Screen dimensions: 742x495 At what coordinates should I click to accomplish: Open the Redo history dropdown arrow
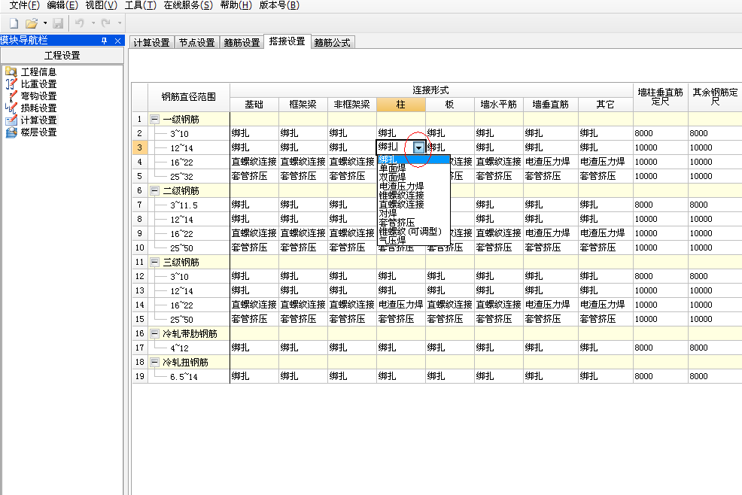119,23
